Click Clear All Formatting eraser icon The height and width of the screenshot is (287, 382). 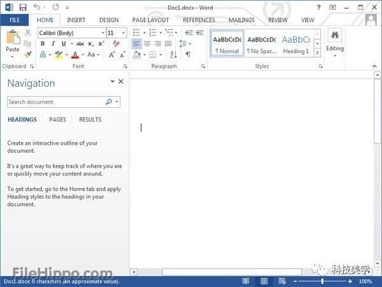coord(117,43)
